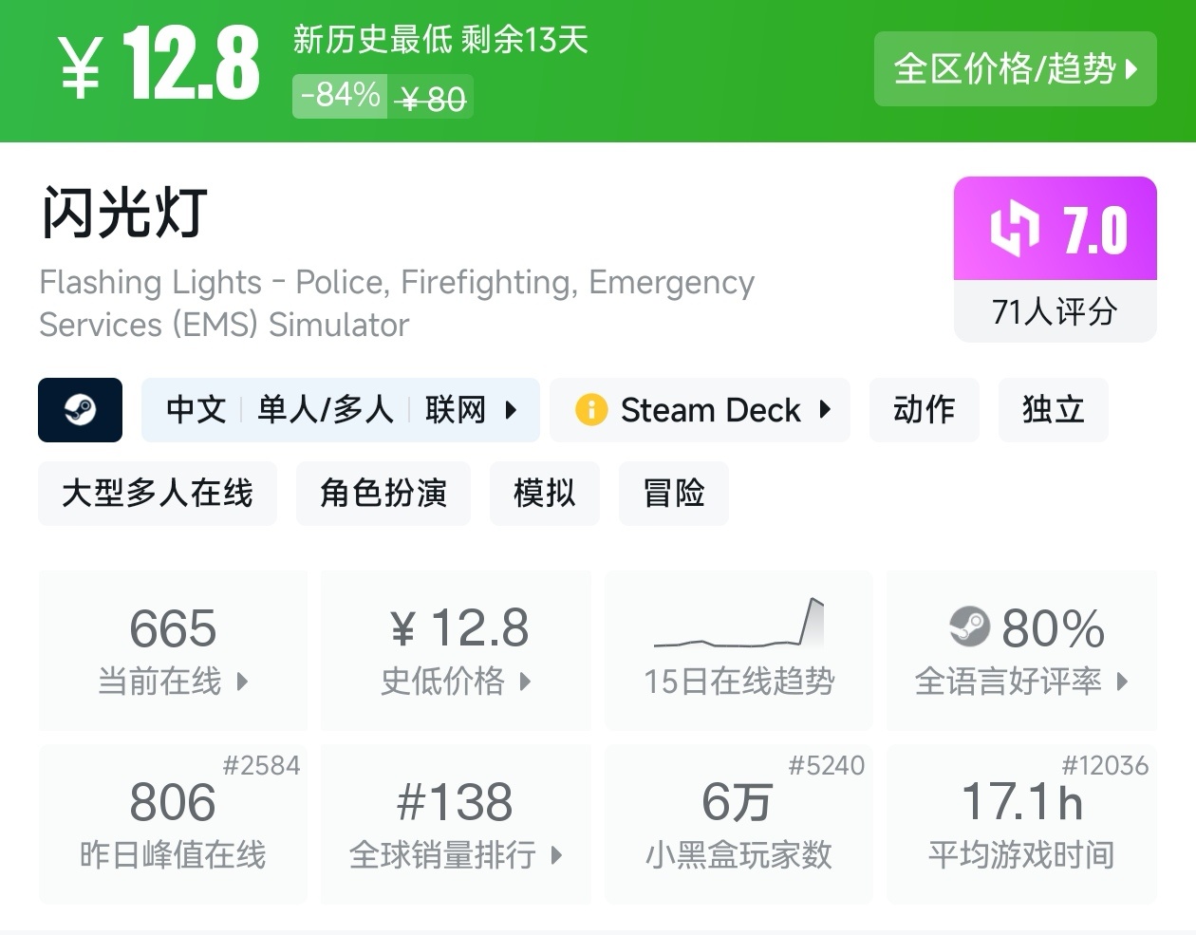Click the Steam icon beside 80% rating
This screenshot has height=935, width=1196.
click(x=969, y=626)
